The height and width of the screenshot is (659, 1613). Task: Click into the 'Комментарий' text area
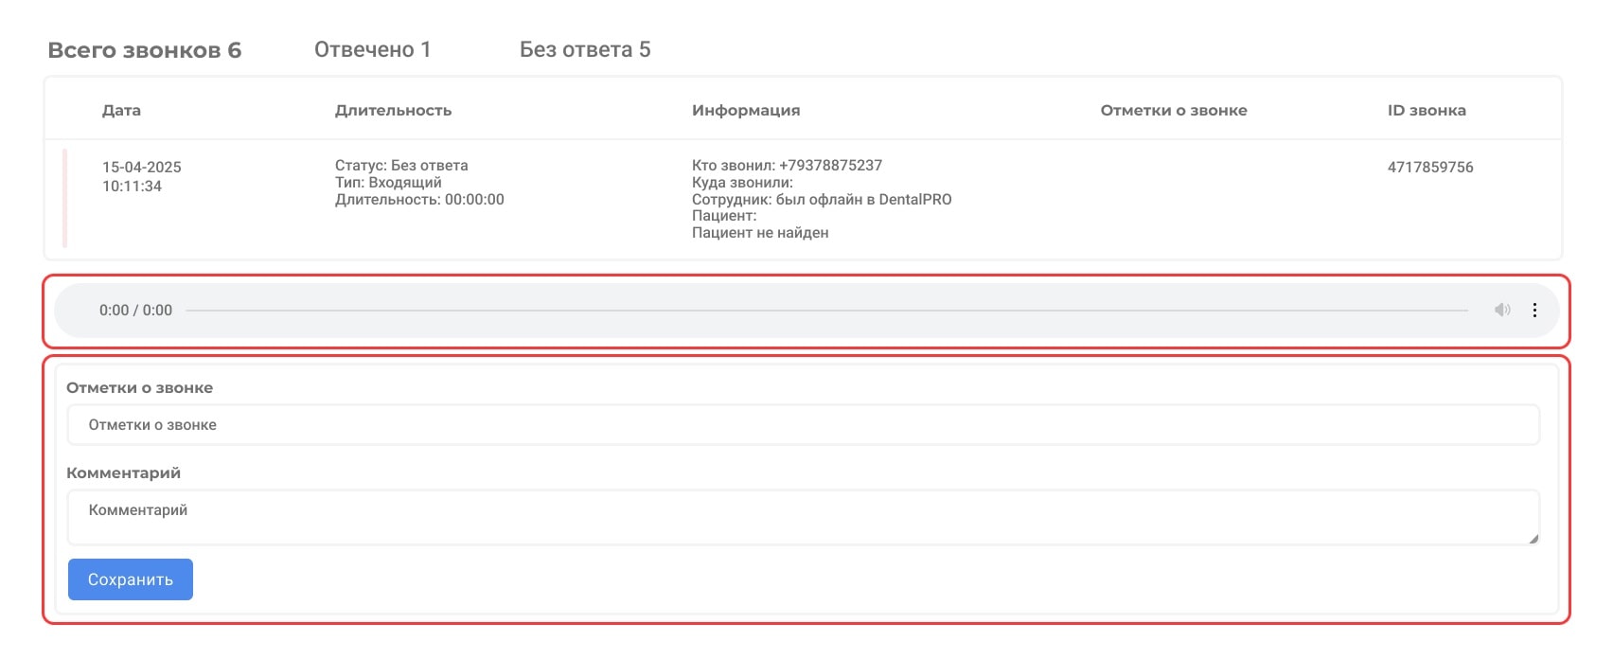point(803,517)
